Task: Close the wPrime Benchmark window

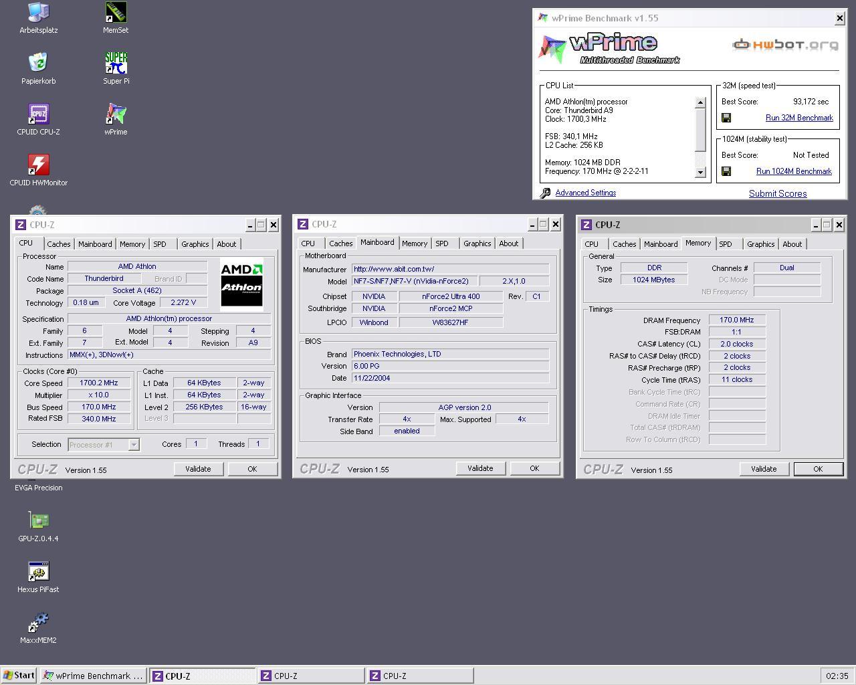Action: (x=840, y=19)
